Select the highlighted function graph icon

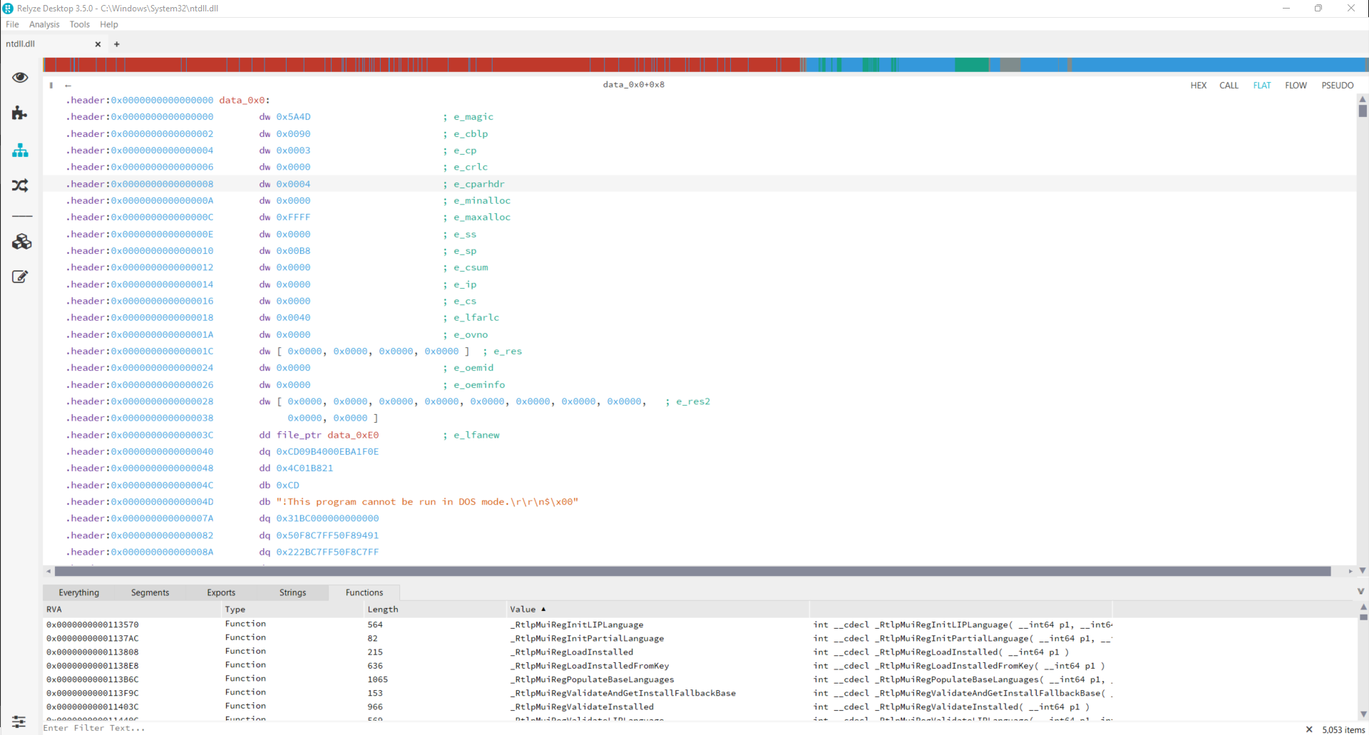click(x=21, y=150)
